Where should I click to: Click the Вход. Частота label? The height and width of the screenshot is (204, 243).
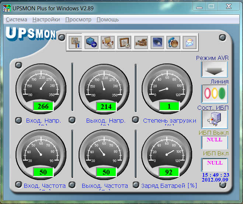(45, 186)
